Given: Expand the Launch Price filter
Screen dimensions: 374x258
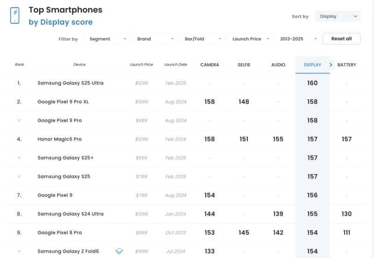Looking at the screenshot, I should click(x=250, y=39).
